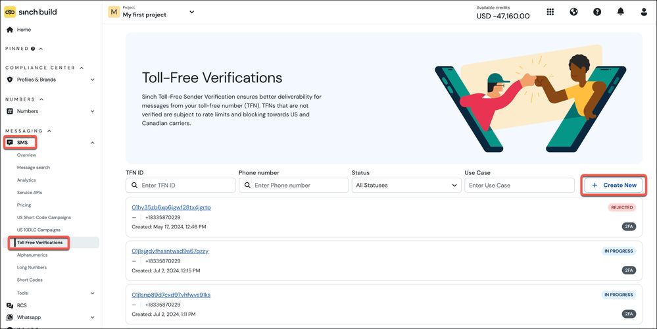Click "Created: Jul 2, 2024, 12:15 PM" text

166,270
